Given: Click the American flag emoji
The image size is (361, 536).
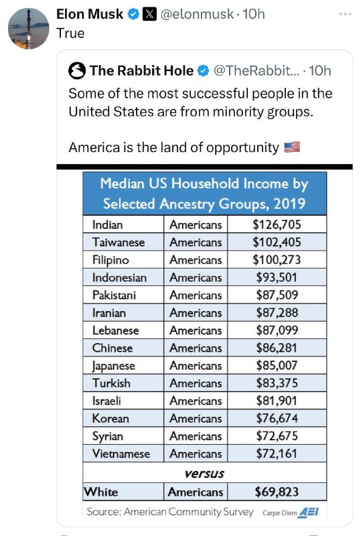Looking at the screenshot, I should pos(292,147).
